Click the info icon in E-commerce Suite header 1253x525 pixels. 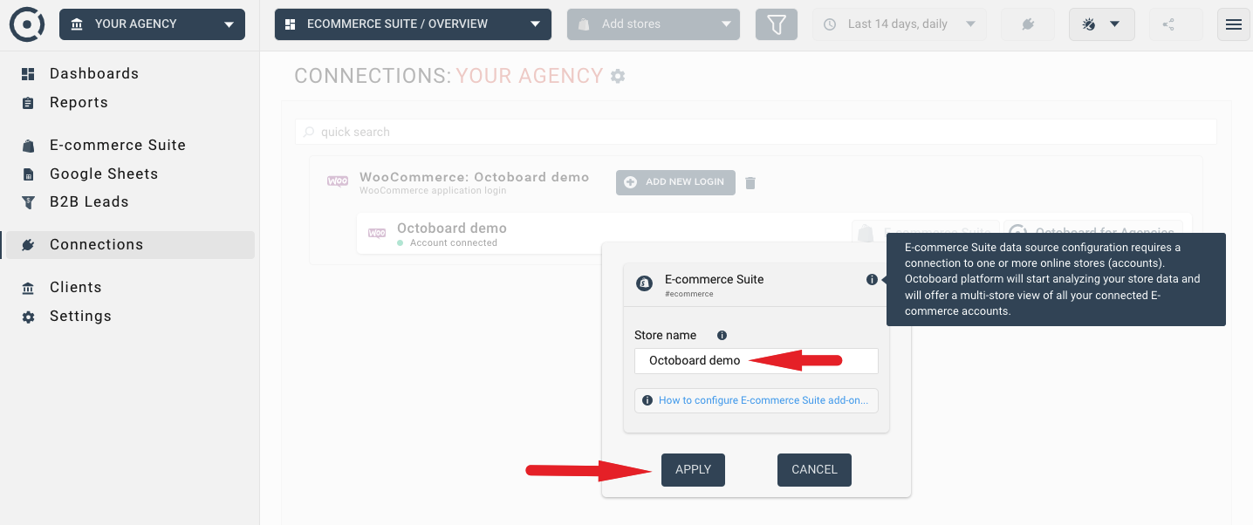pos(872,280)
